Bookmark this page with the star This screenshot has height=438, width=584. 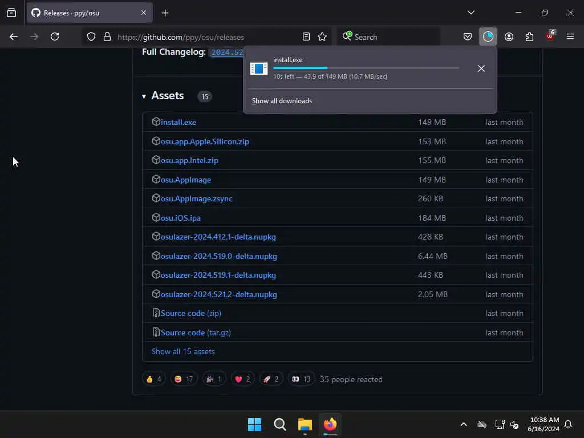point(322,36)
